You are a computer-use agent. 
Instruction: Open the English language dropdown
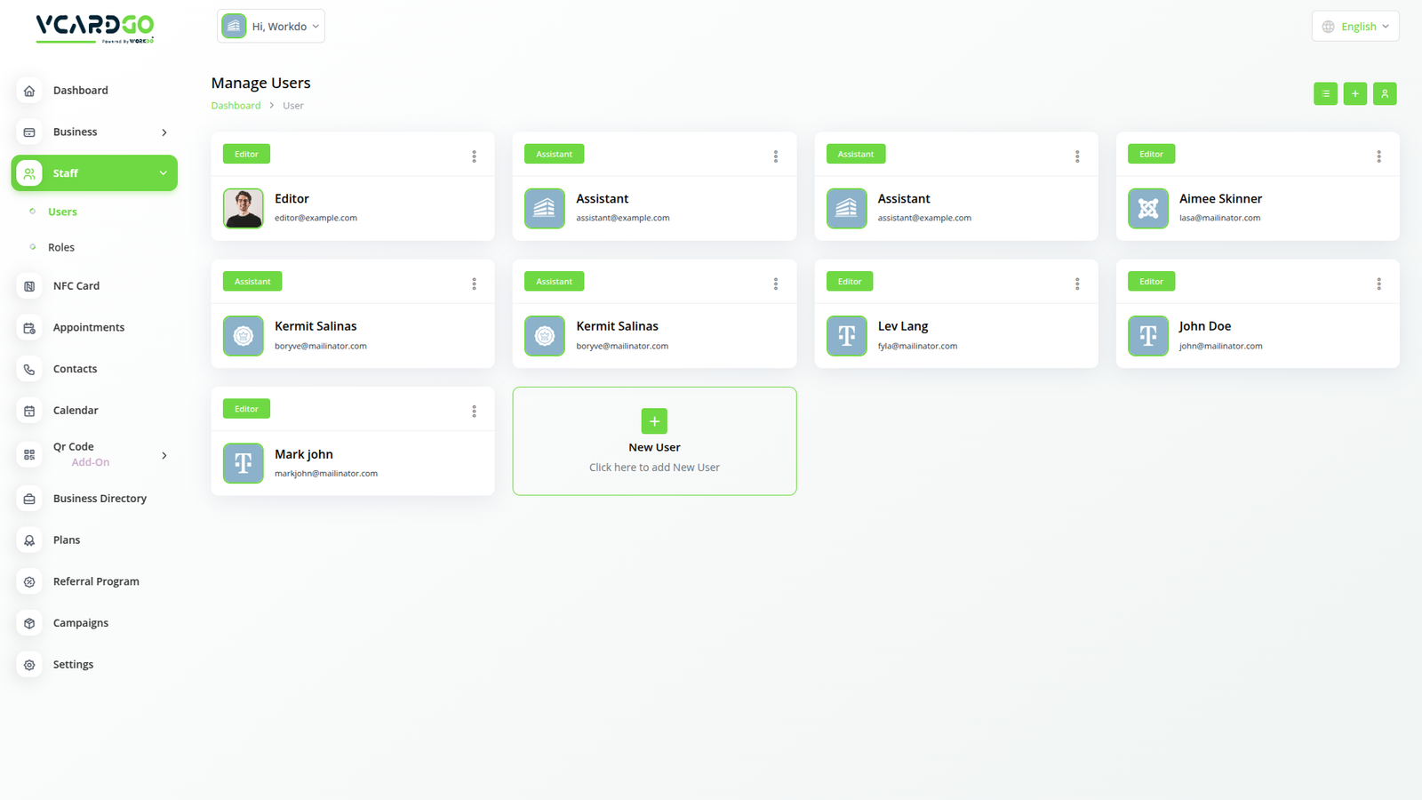pos(1354,27)
